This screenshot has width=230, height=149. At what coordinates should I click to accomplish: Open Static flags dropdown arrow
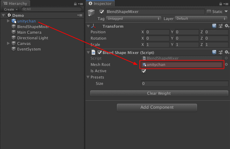pyautogui.click(x=226, y=12)
